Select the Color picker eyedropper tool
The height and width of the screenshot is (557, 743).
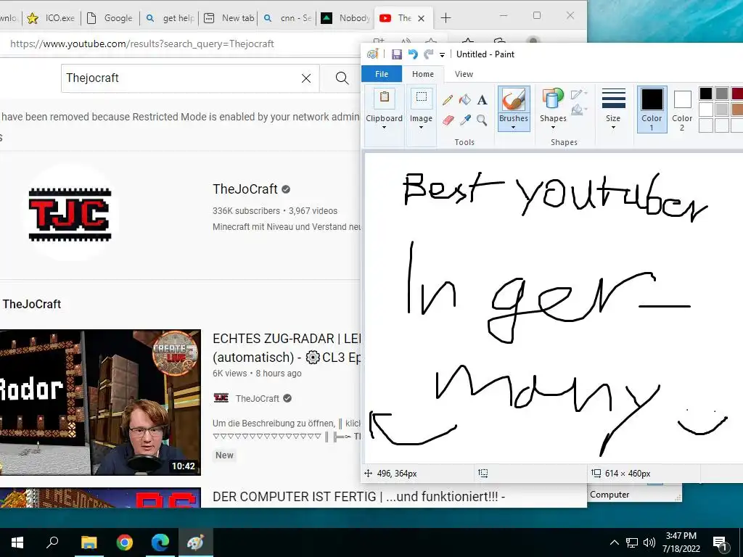[465, 120]
